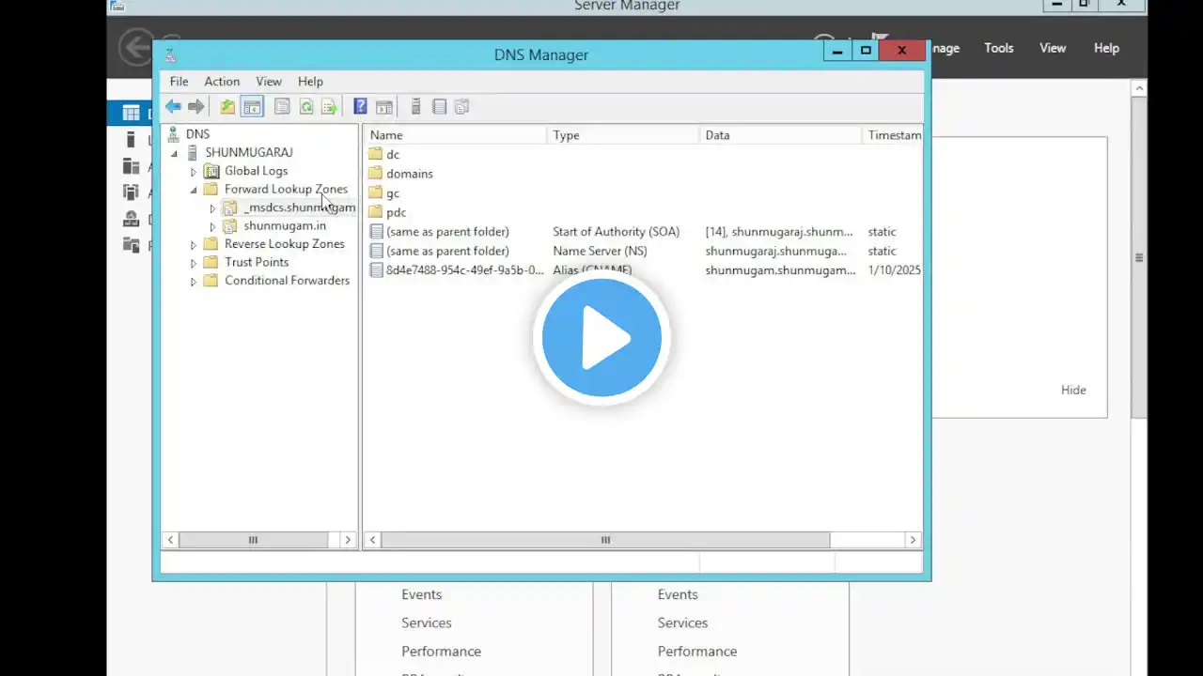Viewport: 1203px width, 676px height.
Task: Open the Dashboard icon in Server Manager sidebar
Action: pyautogui.click(x=131, y=114)
